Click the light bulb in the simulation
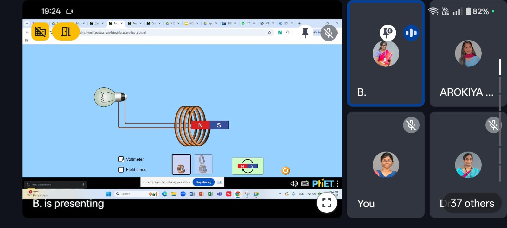Viewport: 507px width, 228px height. 110,97
